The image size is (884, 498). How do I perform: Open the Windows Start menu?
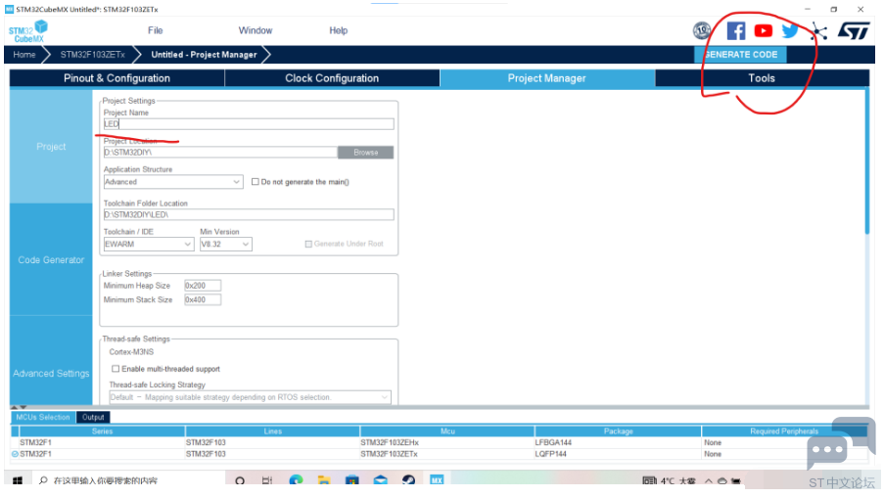pos(18,480)
